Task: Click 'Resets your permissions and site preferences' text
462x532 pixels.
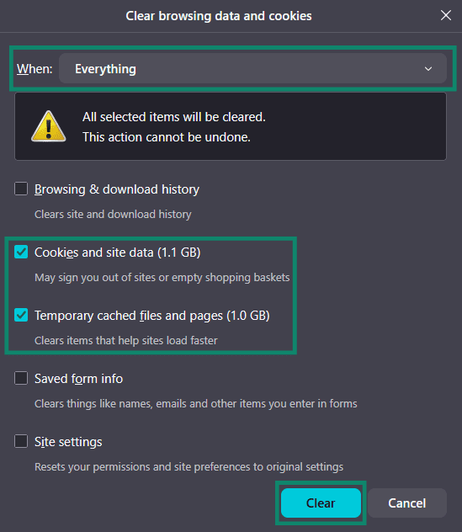Action: 189,467
